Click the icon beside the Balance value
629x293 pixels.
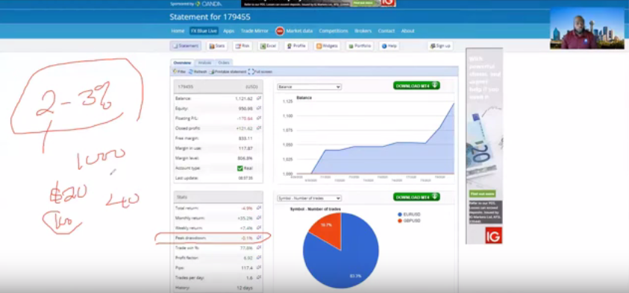coord(259,98)
